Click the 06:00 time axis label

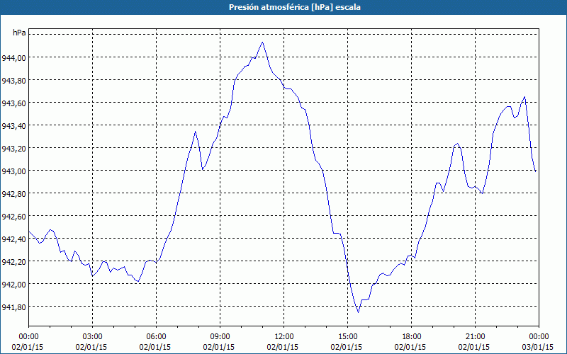(x=156, y=337)
